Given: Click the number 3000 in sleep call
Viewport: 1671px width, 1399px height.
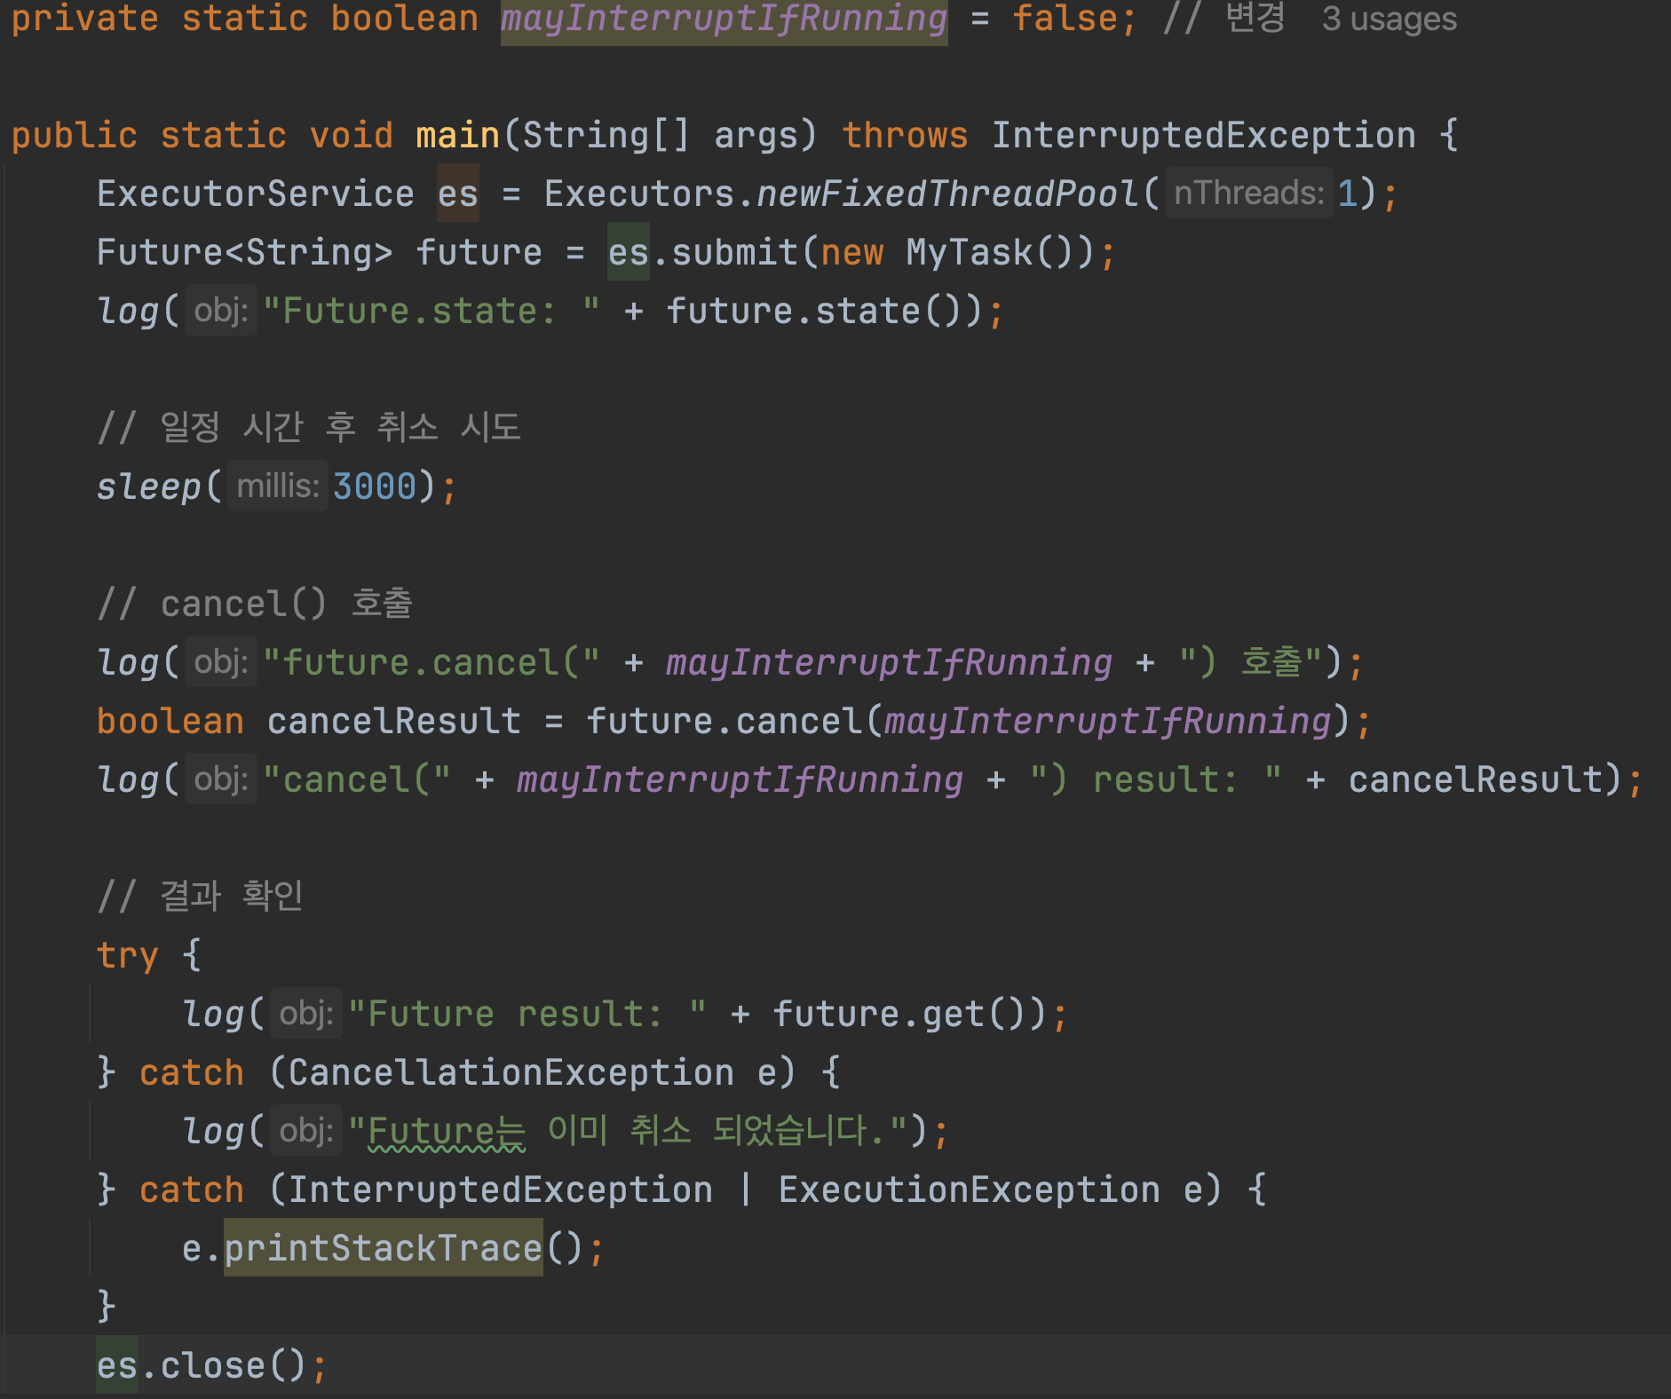Looking at the screenshot, I should tap(375, 487).
